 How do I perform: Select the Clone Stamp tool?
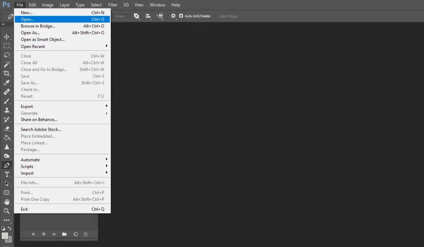[x=7, y=110]
